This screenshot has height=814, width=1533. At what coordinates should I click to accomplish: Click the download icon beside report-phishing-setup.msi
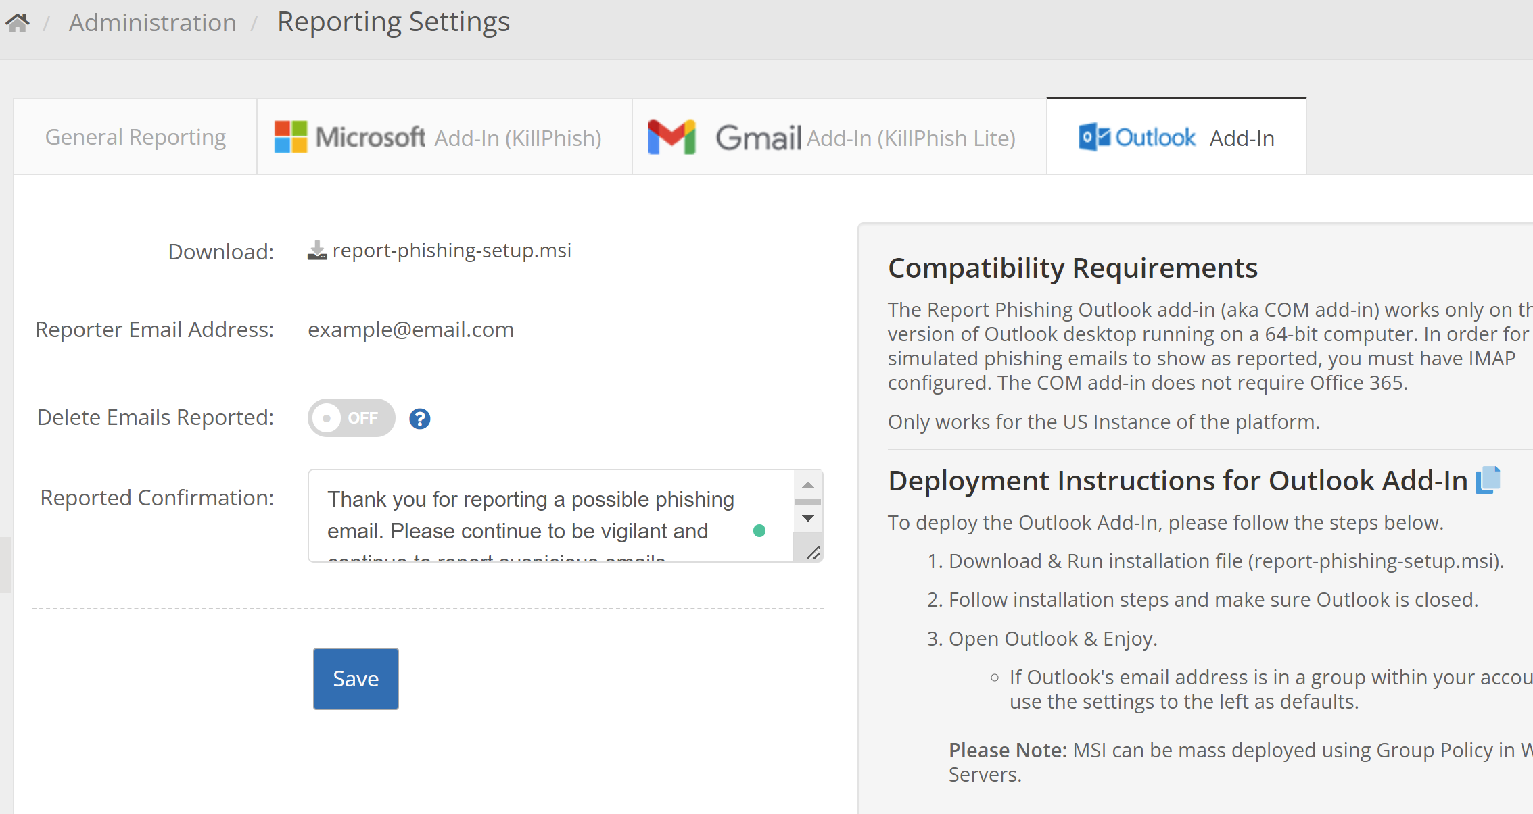point(317,251)
